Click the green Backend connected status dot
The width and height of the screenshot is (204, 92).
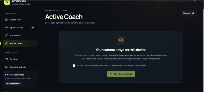(6, 75)
